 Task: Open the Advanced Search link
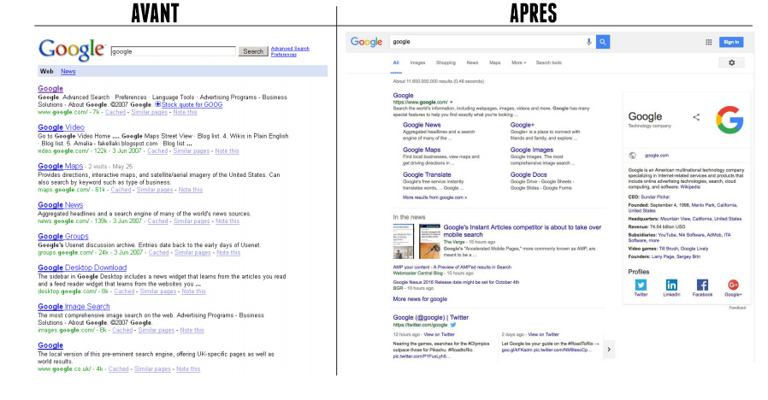pos(290,49)
